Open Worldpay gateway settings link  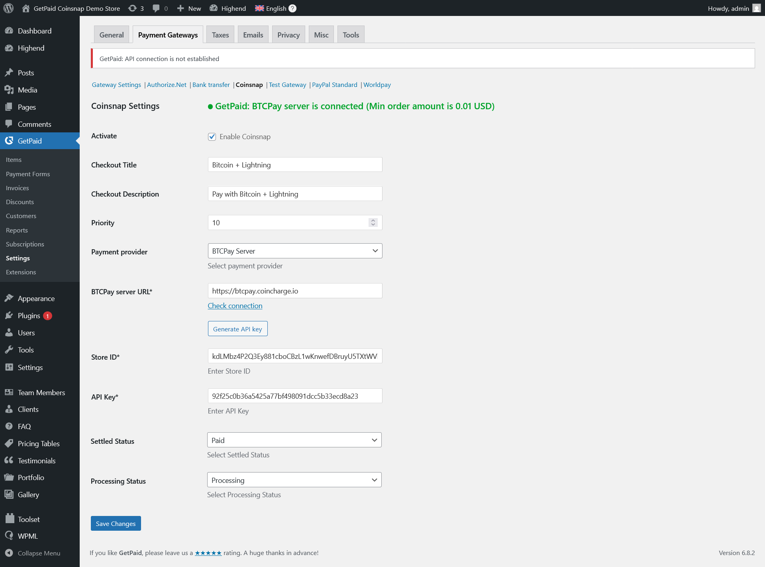[x=377, y=85]
